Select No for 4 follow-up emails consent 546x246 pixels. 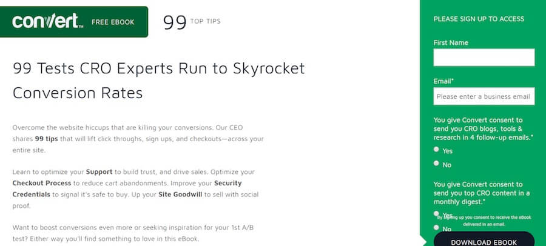coord(436,163)
